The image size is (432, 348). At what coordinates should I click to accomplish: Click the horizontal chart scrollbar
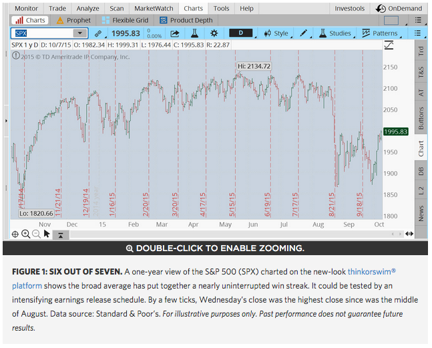point(237,234)
